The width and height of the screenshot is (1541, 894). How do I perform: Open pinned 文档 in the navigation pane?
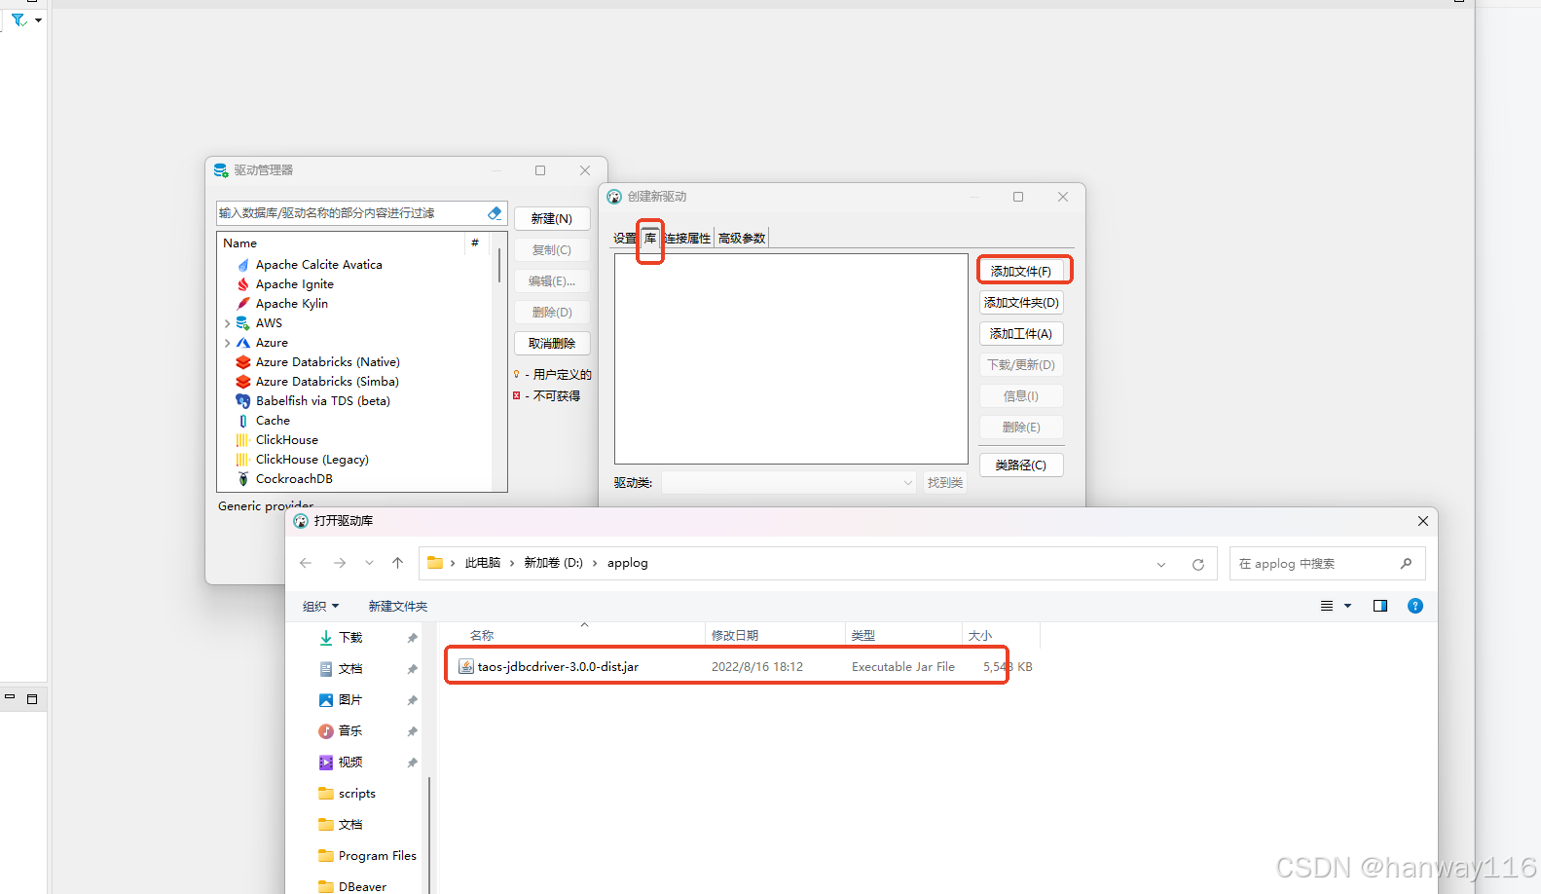(350, 669)
